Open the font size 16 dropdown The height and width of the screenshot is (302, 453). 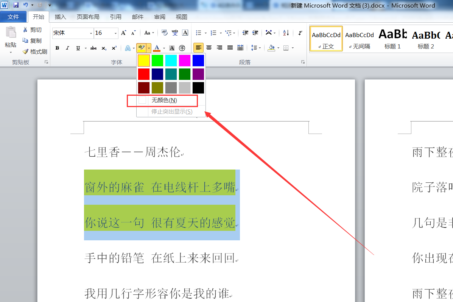tap(115, 33)
